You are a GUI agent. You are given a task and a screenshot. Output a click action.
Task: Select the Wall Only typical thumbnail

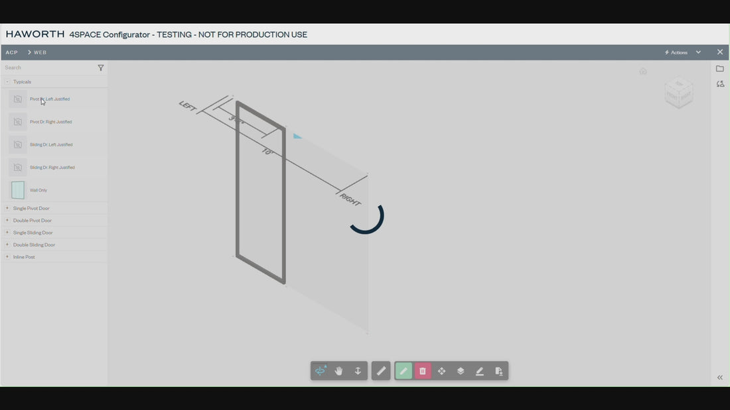[18, 190]
